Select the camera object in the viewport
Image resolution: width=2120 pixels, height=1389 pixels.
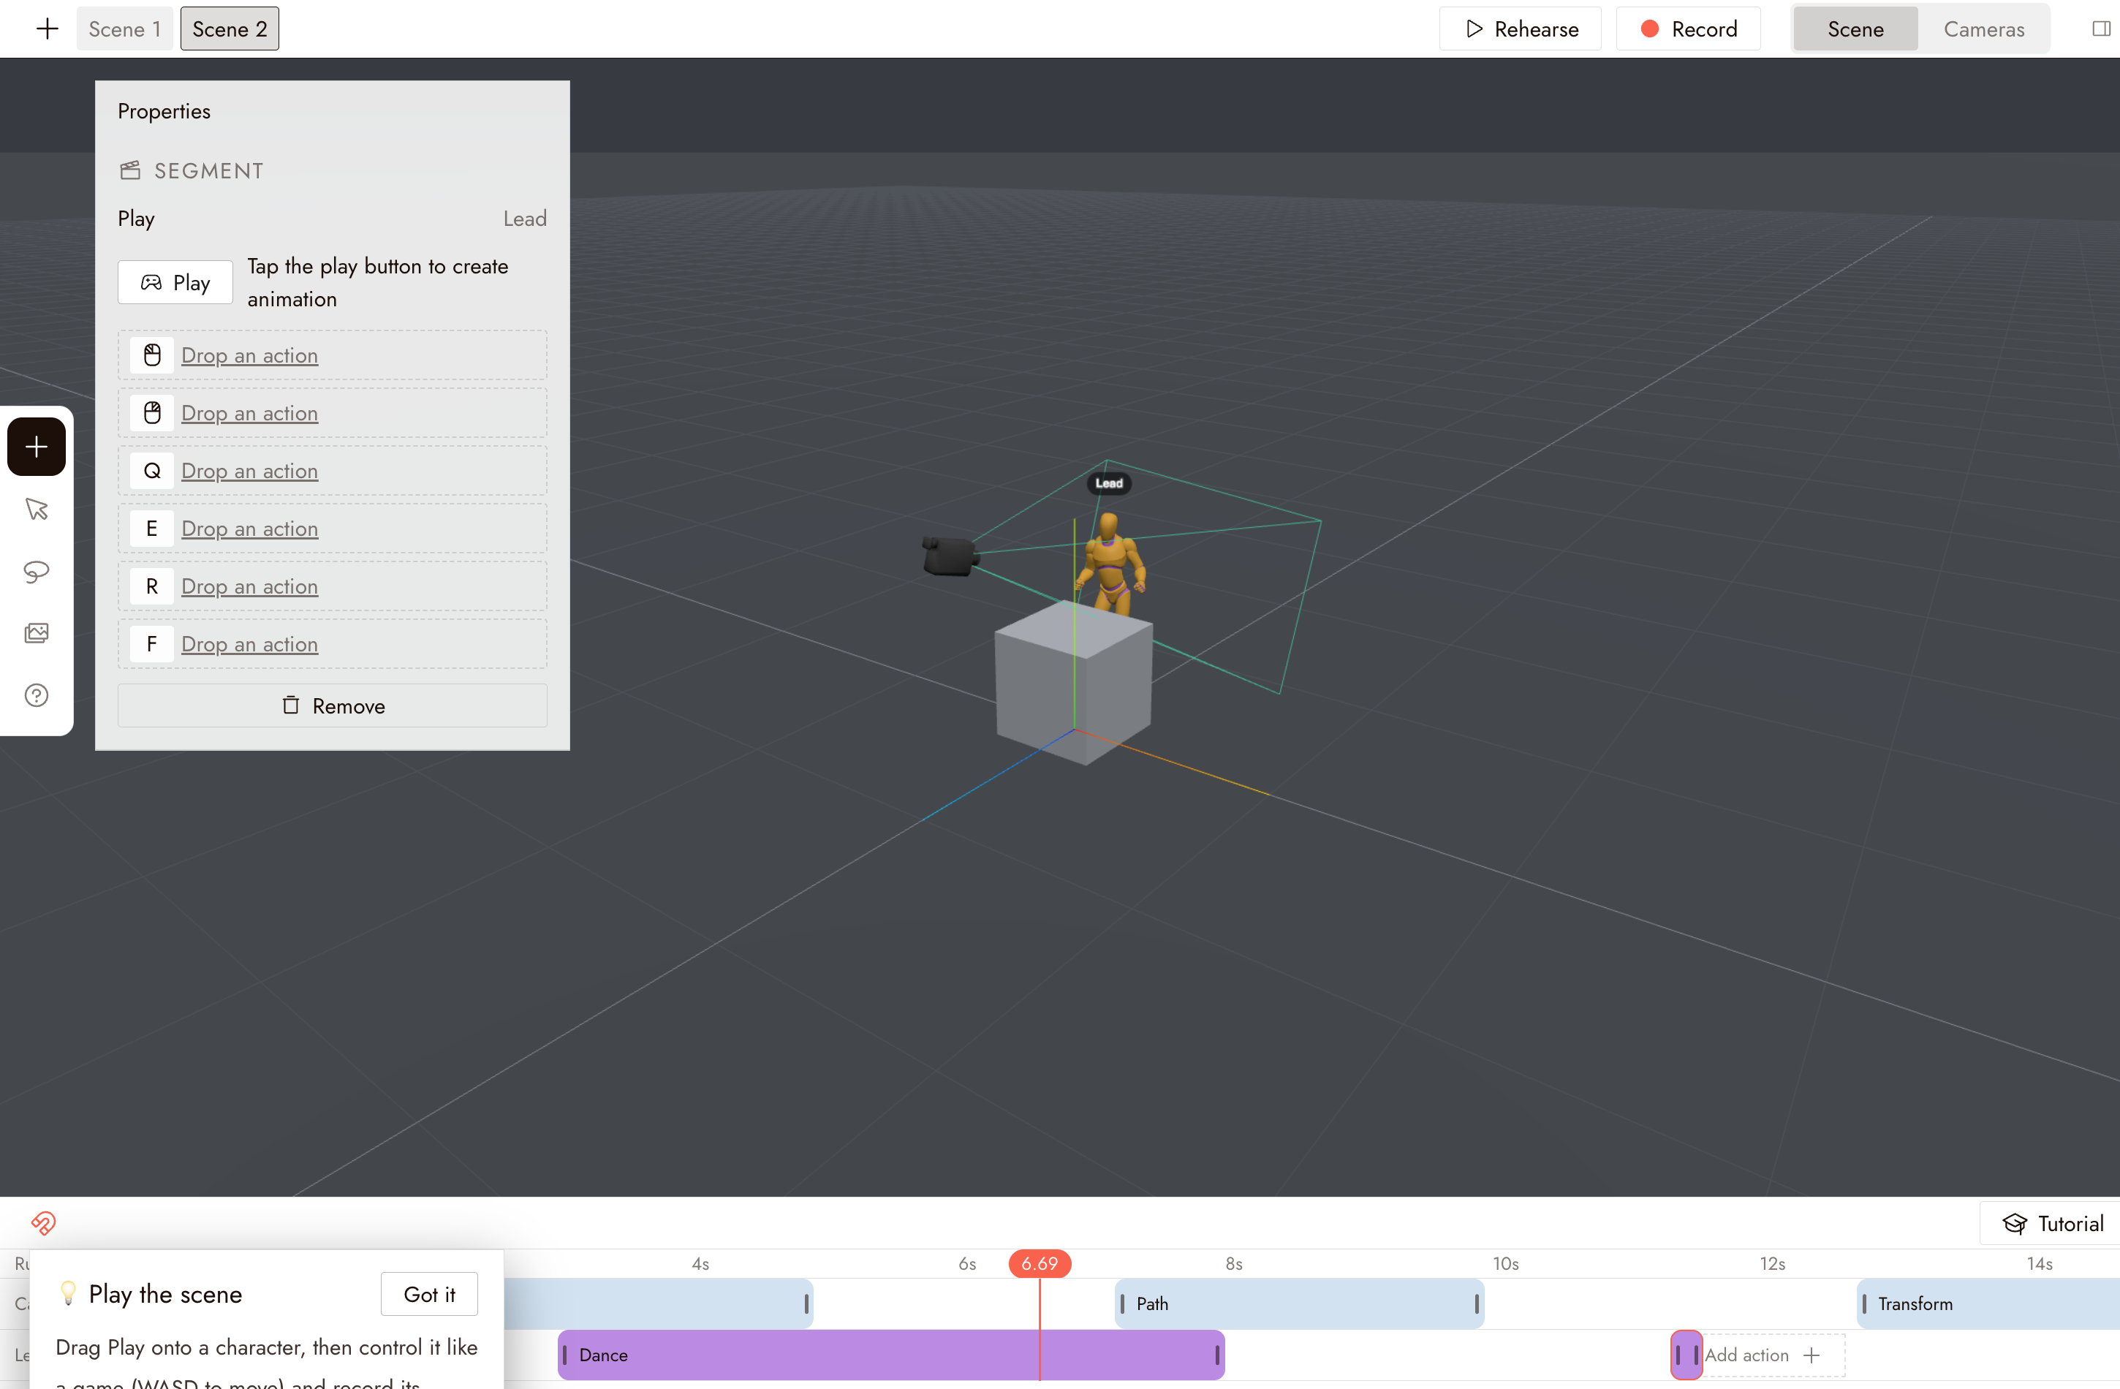[950, 556]
